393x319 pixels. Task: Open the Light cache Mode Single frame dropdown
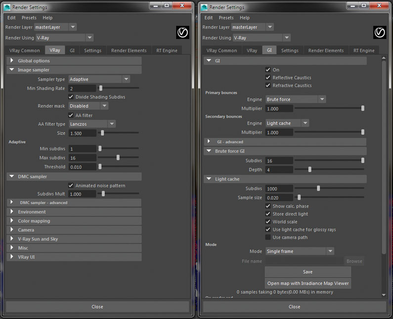click(300, 251)
